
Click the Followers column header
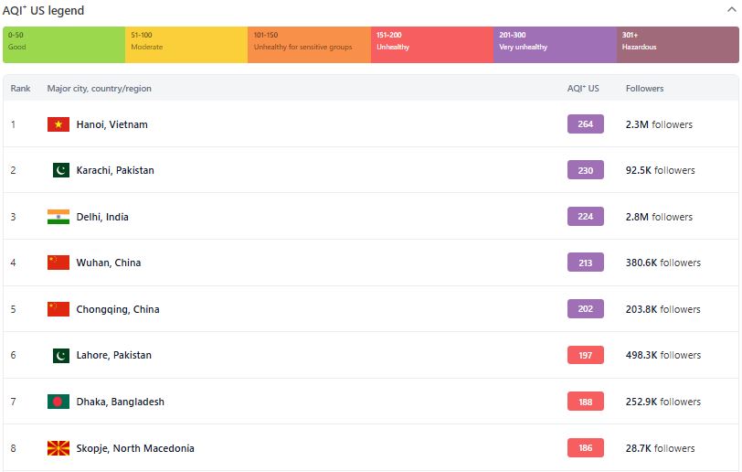click(644, 89)
